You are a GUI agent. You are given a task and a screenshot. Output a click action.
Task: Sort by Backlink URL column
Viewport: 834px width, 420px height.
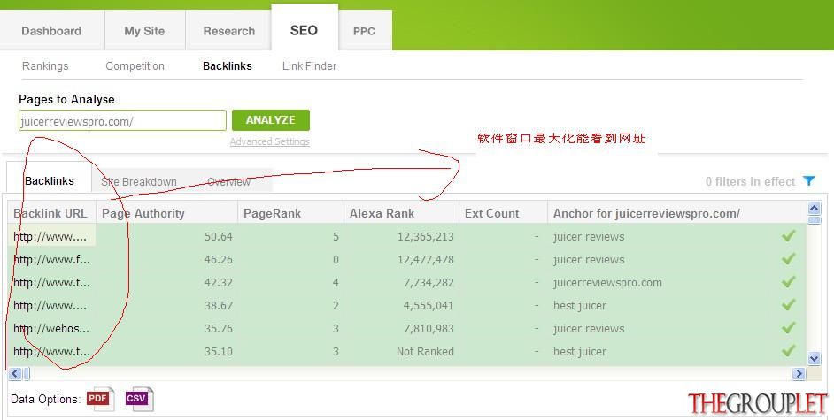(x=51, y=213)
